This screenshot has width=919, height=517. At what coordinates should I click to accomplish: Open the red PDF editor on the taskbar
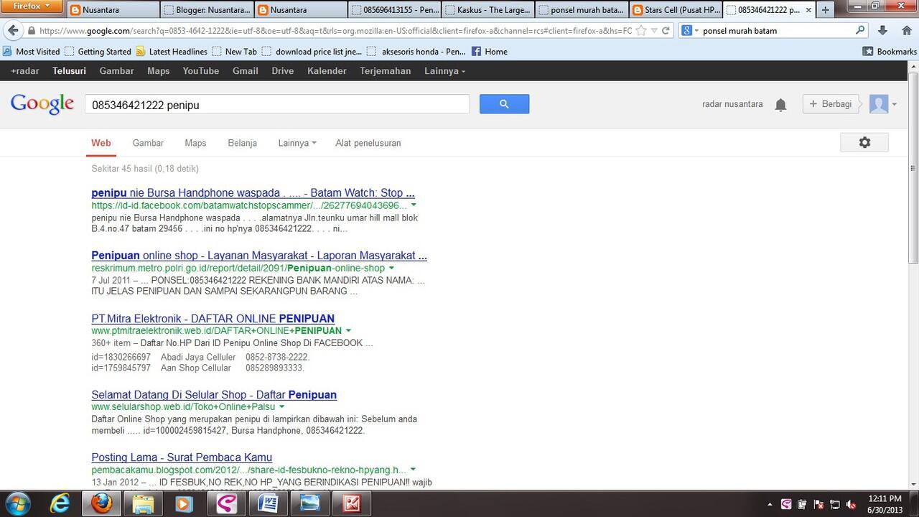click(x=352, y=503)
